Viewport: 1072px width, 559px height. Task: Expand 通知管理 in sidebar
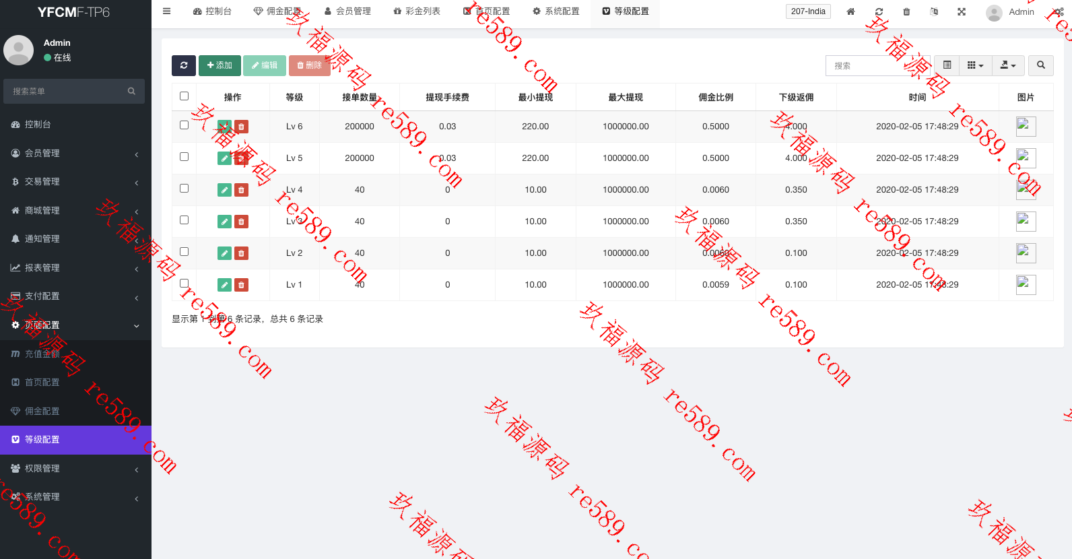click(75, 239)
